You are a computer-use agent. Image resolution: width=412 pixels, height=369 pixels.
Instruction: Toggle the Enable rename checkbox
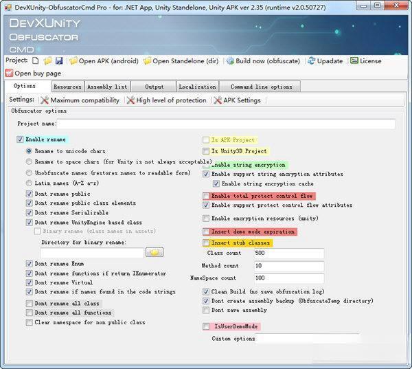pyautogui.click(x=20, y=139)
